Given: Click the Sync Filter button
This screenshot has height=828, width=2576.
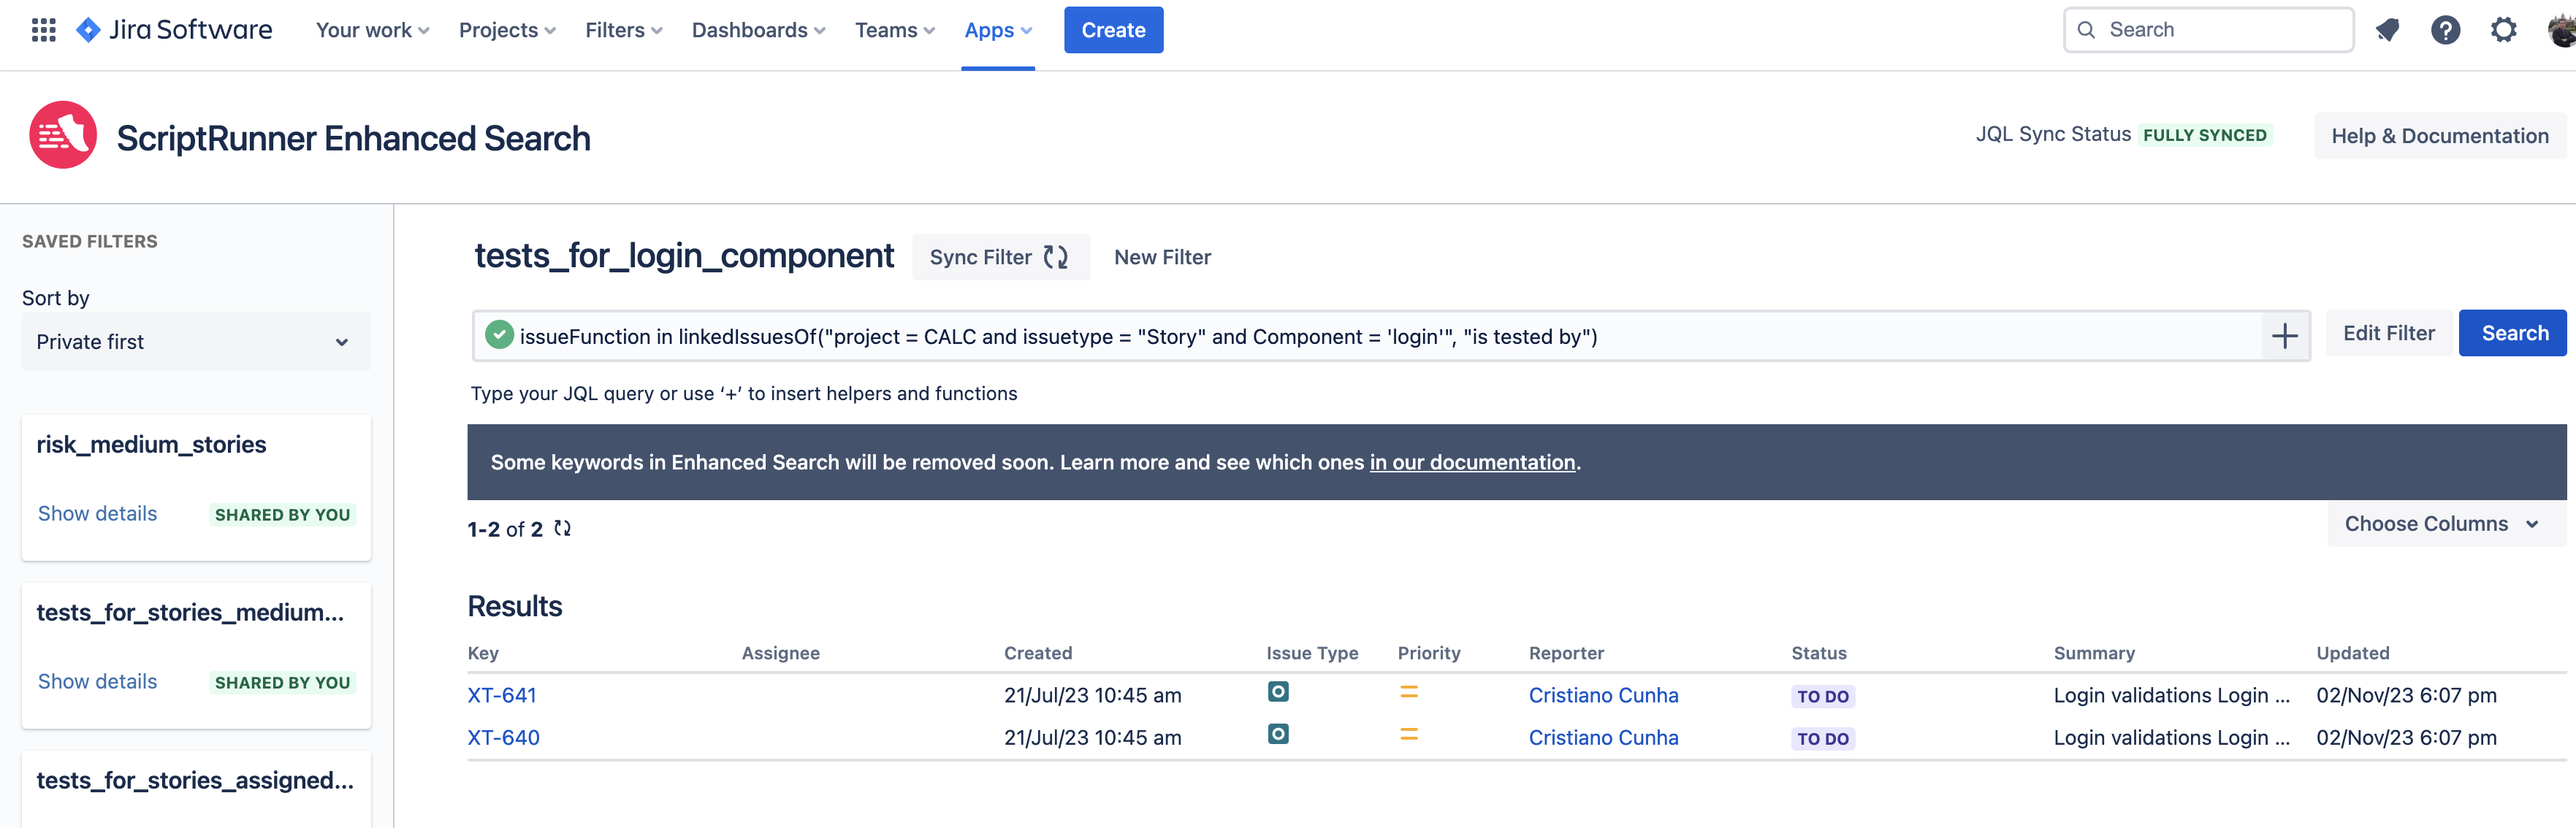Looking at the screenshot, I should (1000, 257).
